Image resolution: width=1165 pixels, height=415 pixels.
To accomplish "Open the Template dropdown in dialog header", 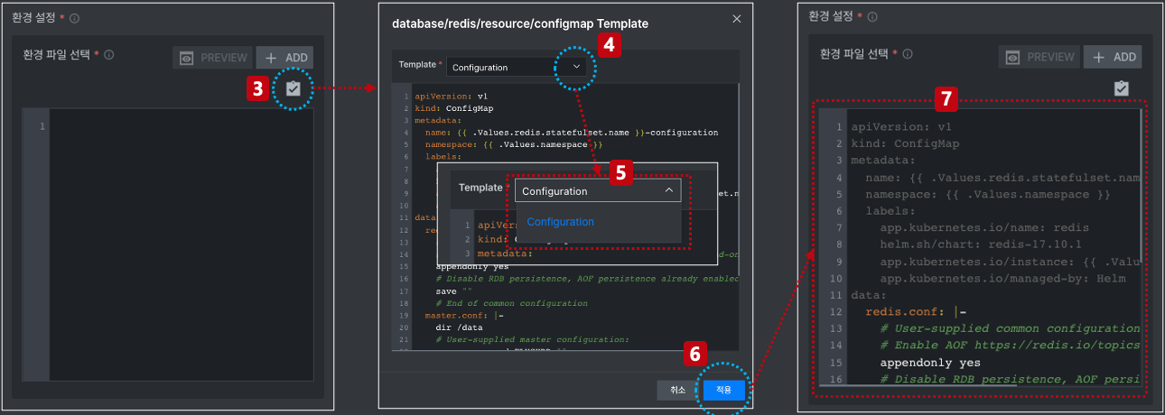I will tap(518, 67).
